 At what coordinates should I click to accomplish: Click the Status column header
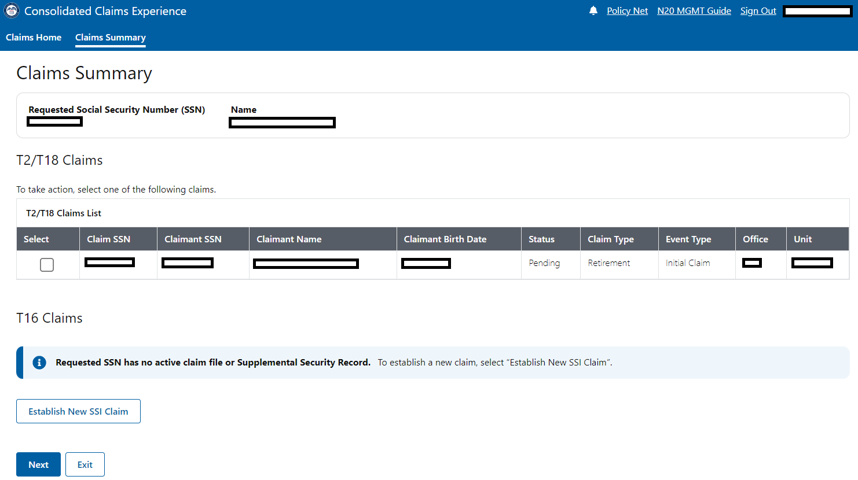[x=541, y=239]
